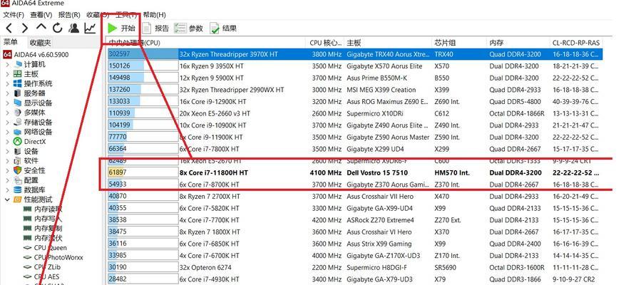Expand the 配置 tree node chevron
The height and width of the screenshot is (285, 626).
8,180
